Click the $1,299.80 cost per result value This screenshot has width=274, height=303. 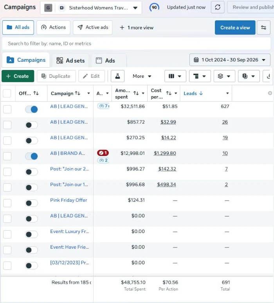(165, 153)
